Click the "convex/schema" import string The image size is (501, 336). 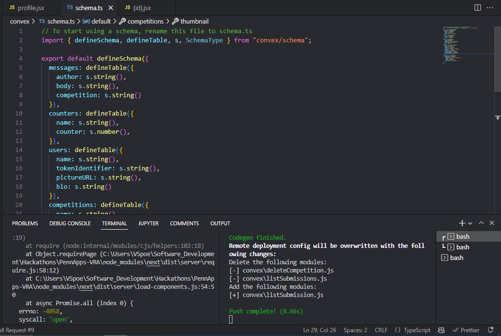tap(280, 40)
